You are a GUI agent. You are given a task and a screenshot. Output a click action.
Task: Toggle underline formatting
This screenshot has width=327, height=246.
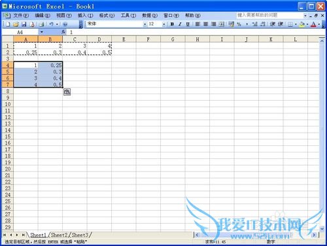[188, 24]
